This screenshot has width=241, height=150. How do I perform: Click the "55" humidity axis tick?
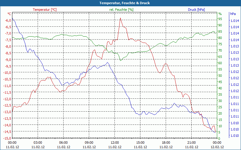coord(220,69)
